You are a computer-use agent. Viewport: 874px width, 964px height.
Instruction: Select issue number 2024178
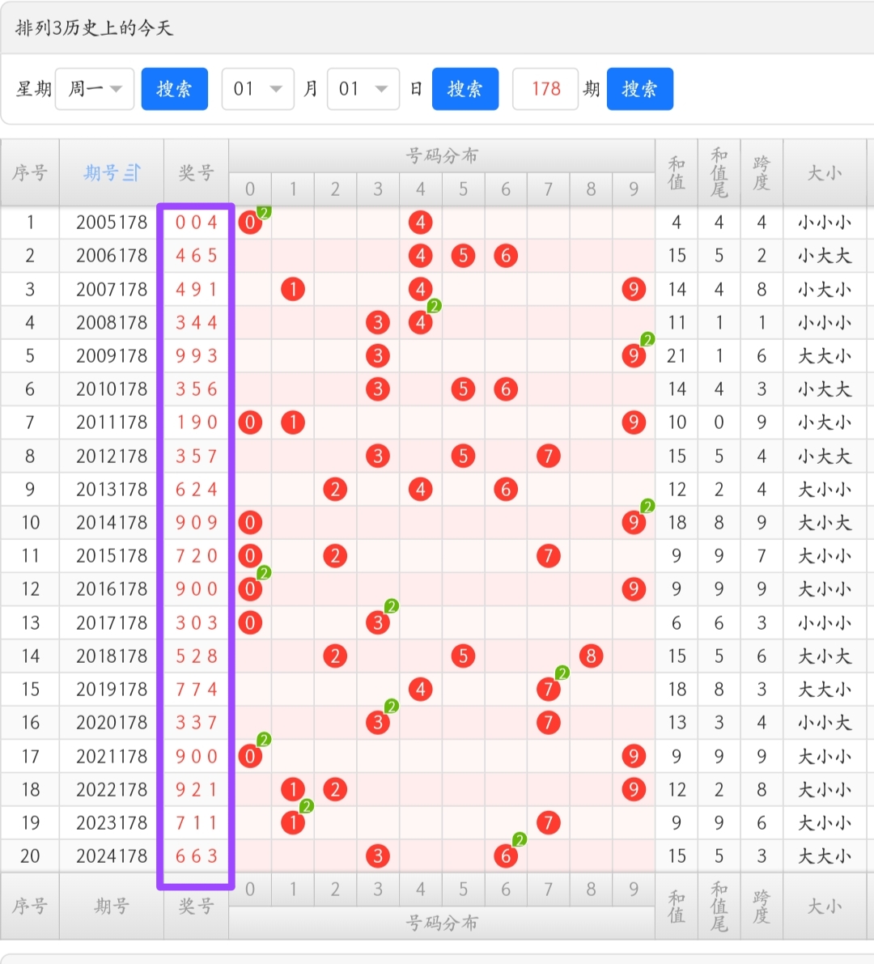[x=112, y=856]
